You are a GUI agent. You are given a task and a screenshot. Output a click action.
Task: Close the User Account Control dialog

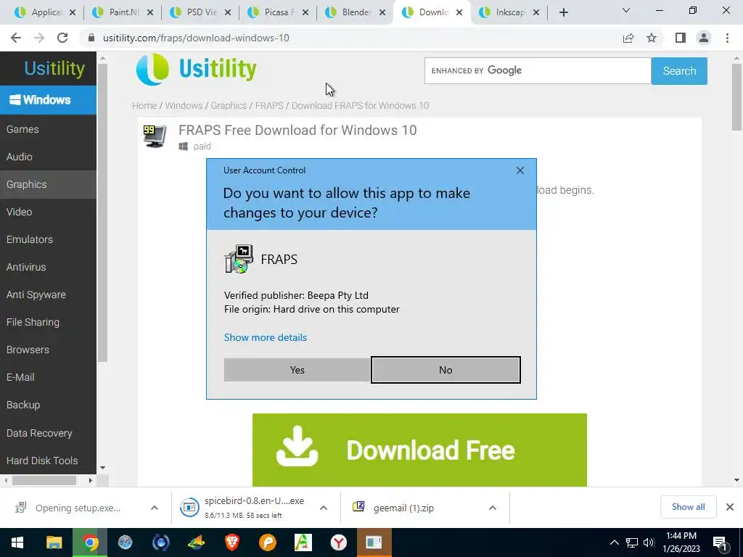[520, 170]
